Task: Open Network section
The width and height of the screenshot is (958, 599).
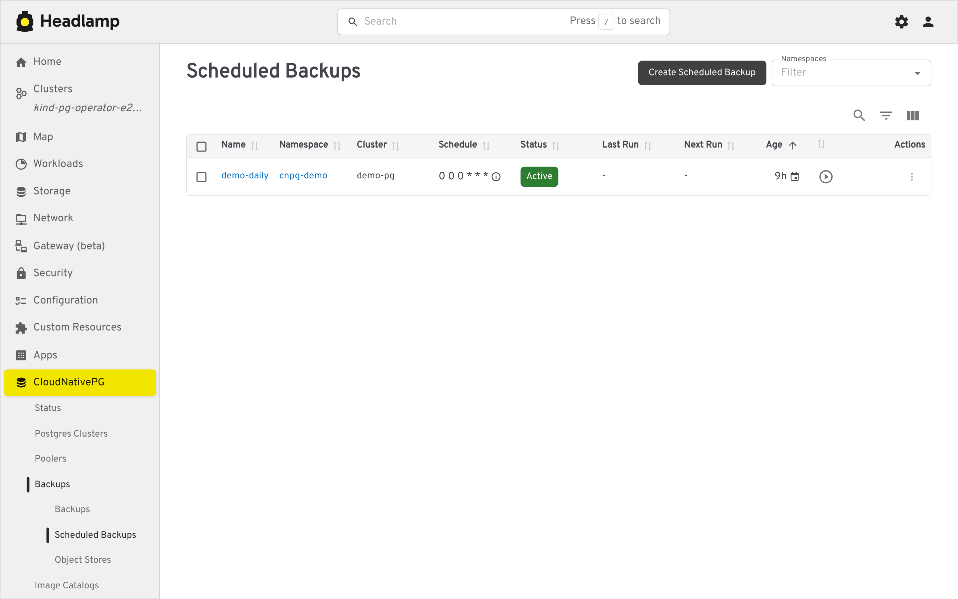Action: click(x=80, y=218)
